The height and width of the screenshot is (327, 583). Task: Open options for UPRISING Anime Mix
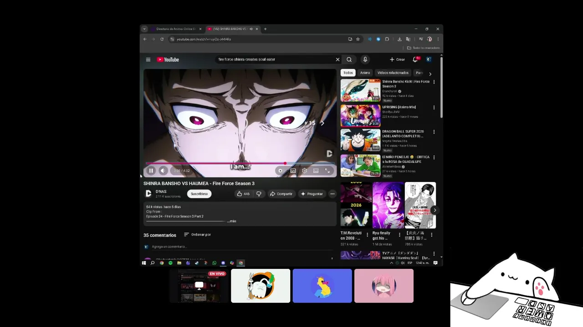pyautogui.click(x=434, y=108)
